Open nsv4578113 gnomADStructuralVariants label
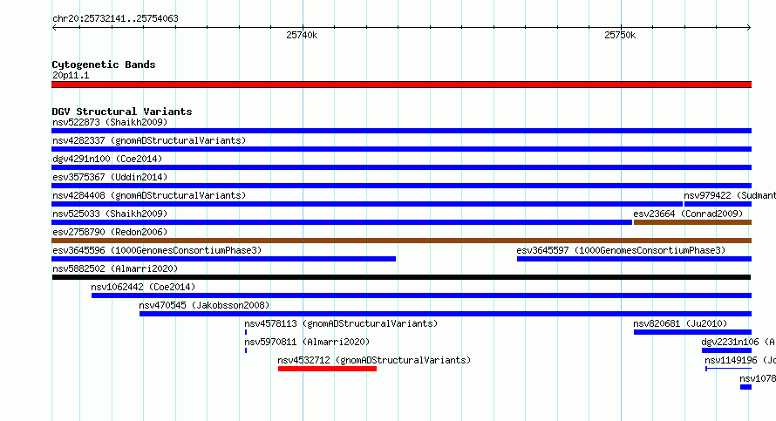The width and height of the screenshot is (776, 421). click(341, 323)
